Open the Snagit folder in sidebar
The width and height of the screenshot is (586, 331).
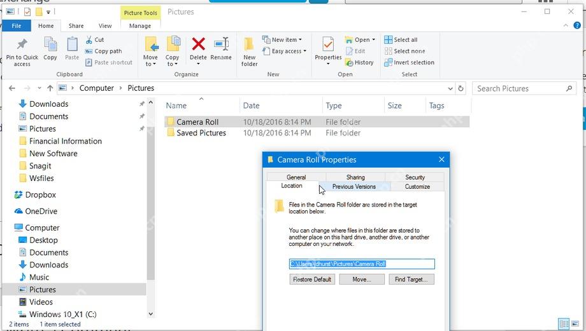click(x=40, y=166)
